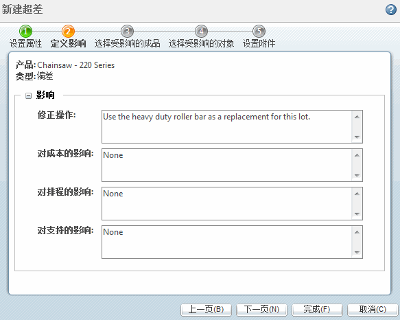Click the 对成本的影响 field label

(66, 154)
